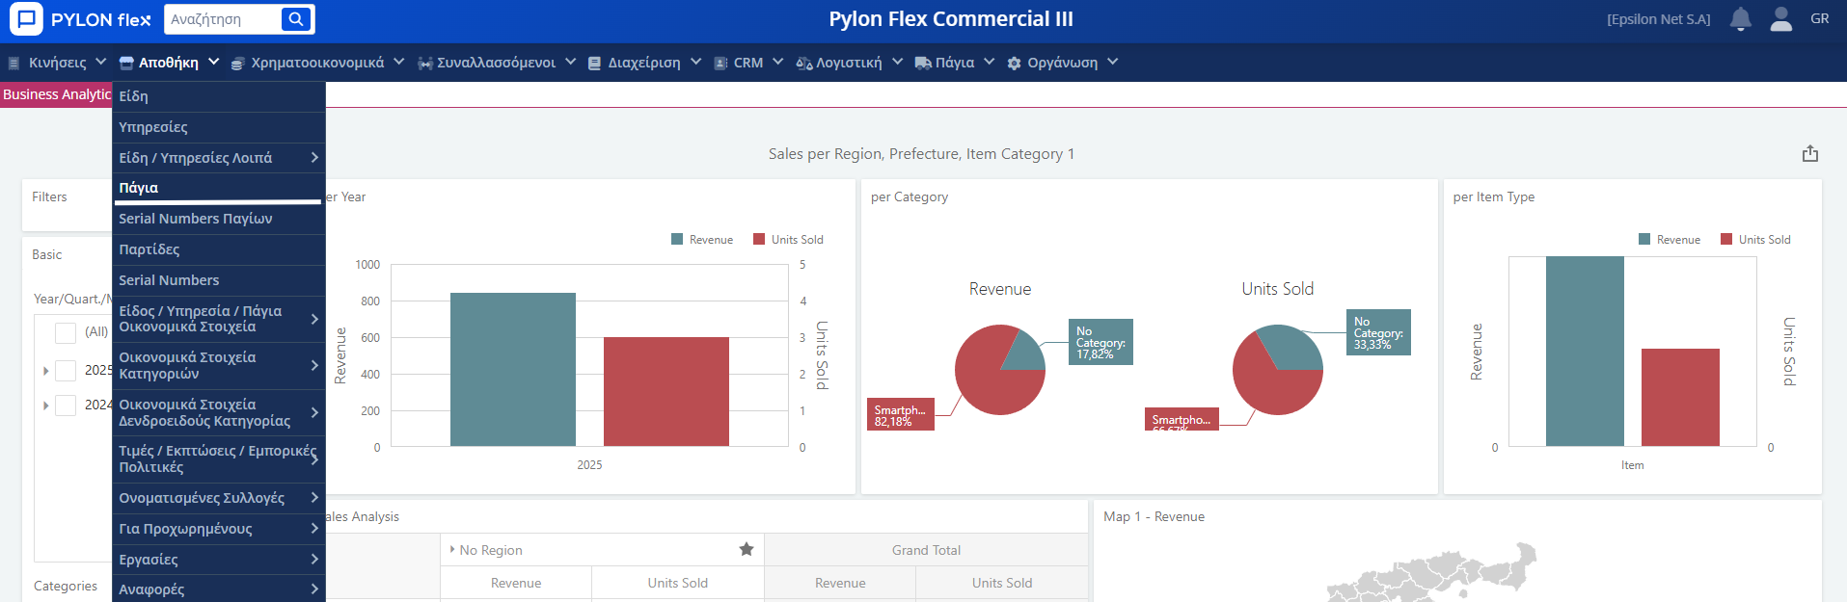Select the Serial Numbers menu entry
1847x602 pixels.
219,280
